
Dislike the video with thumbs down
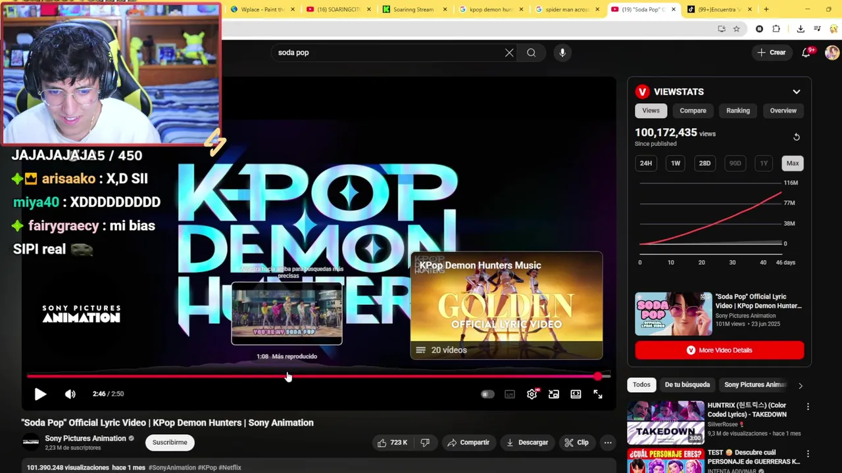(425, 443)
